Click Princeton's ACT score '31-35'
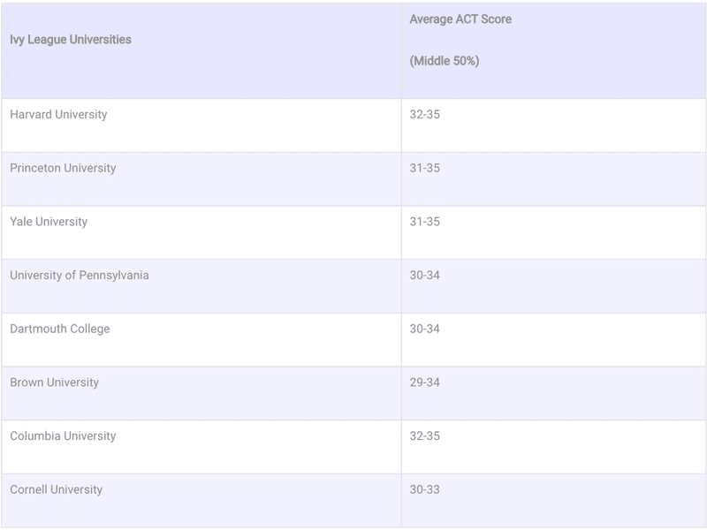Viewport: 707px width, 530px height. 425,168
